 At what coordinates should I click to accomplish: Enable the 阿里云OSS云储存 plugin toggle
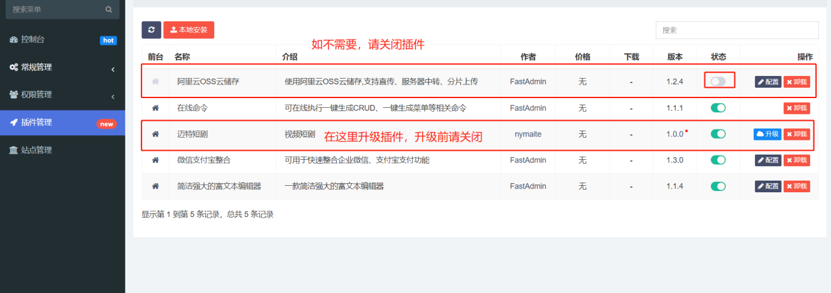(x=718, y=81)
